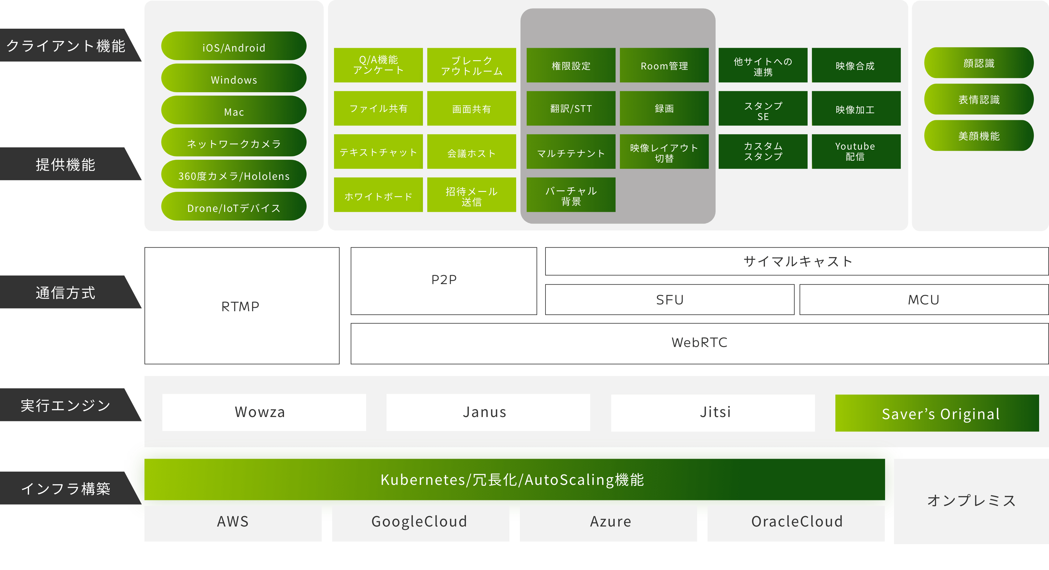Click the マルチテナント tile
This screenshot has width=1049, height=570.
571,152
